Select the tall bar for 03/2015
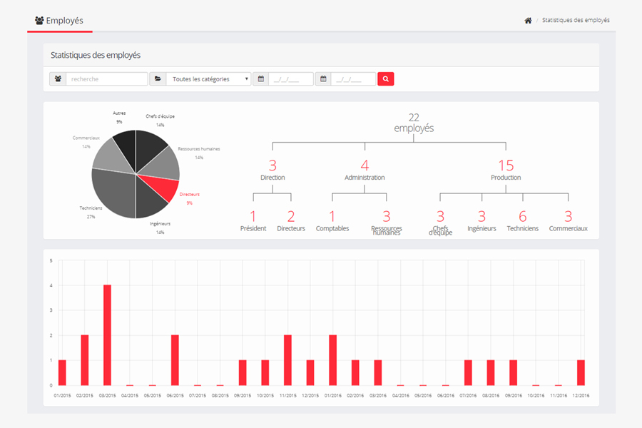642x428 pixels. 105,334
